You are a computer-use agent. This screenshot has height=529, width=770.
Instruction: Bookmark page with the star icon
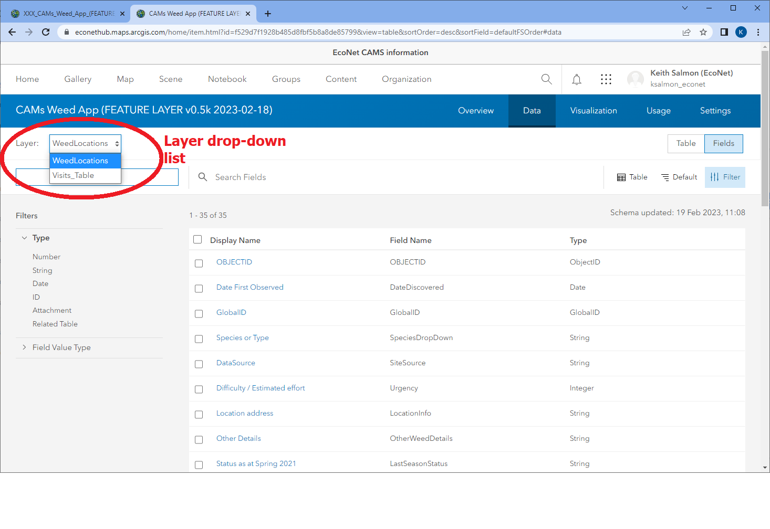(x=703, y=32)
